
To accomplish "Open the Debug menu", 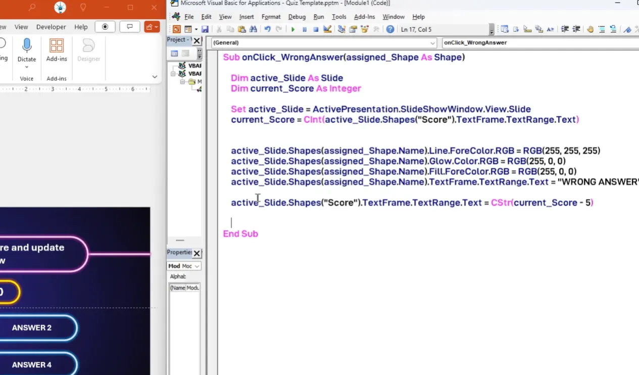I will pos(297,17).
